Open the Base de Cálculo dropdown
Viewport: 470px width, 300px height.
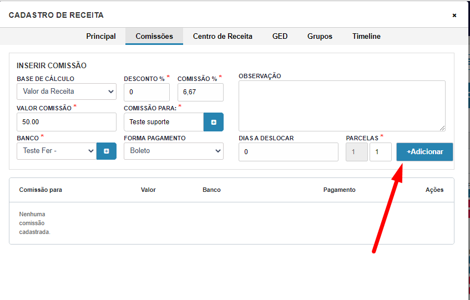click(67, 91)
